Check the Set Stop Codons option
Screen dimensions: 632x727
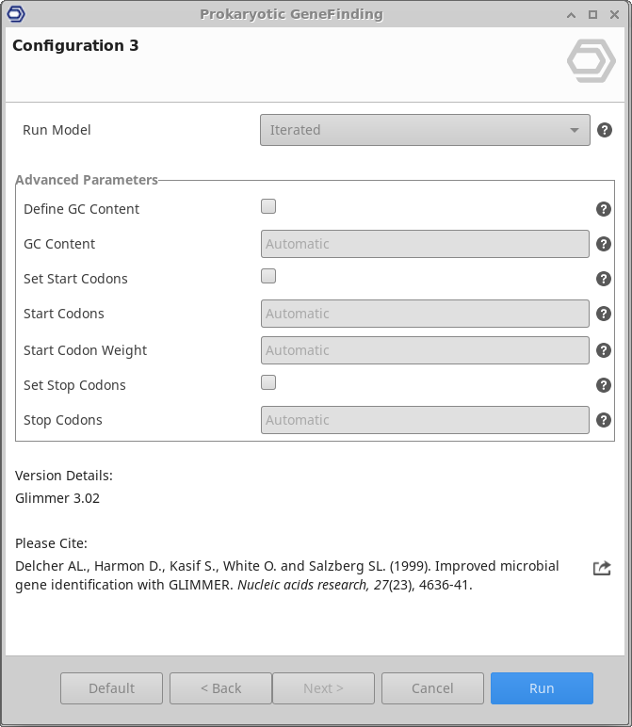pos(268,382)
